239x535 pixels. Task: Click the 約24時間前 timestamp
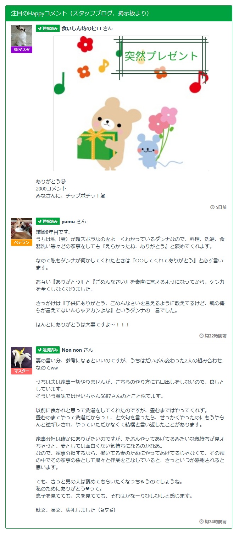(216, 521)
